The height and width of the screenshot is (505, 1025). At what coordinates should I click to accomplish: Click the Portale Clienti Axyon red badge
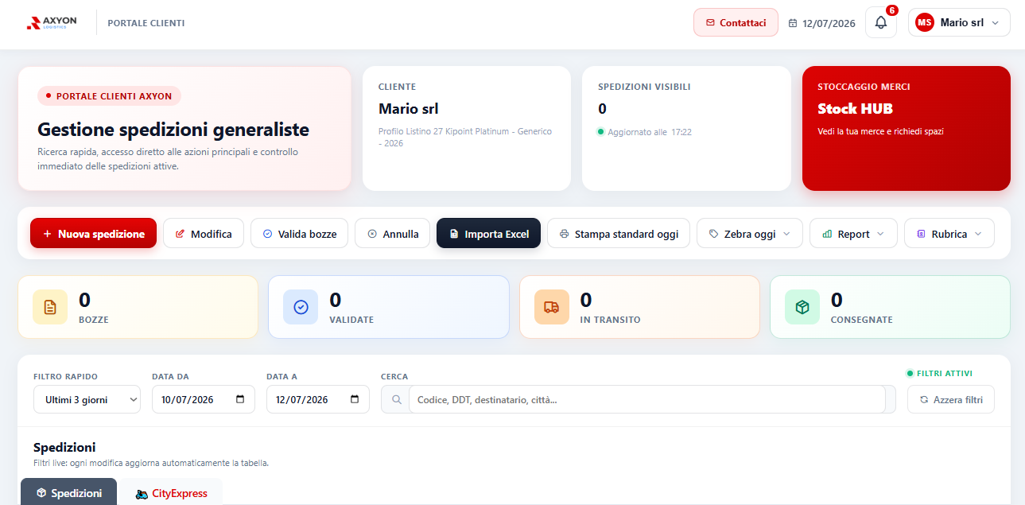(110, 96)
